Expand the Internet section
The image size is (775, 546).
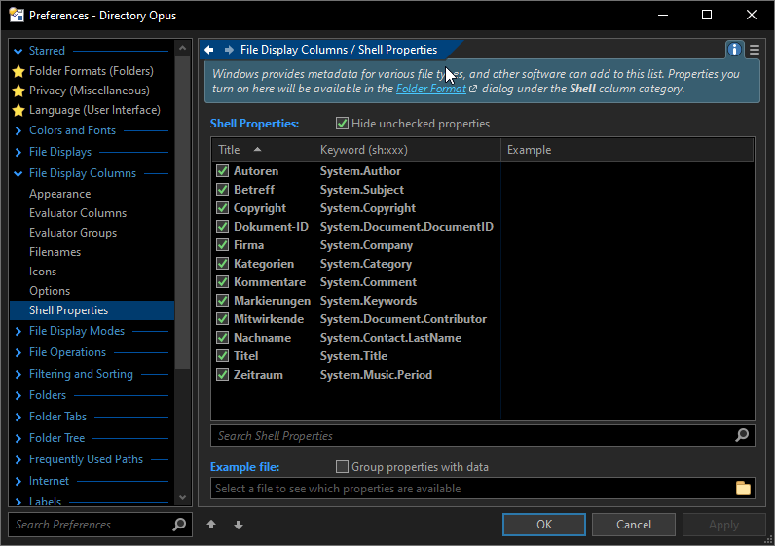(x=18, y=481)
